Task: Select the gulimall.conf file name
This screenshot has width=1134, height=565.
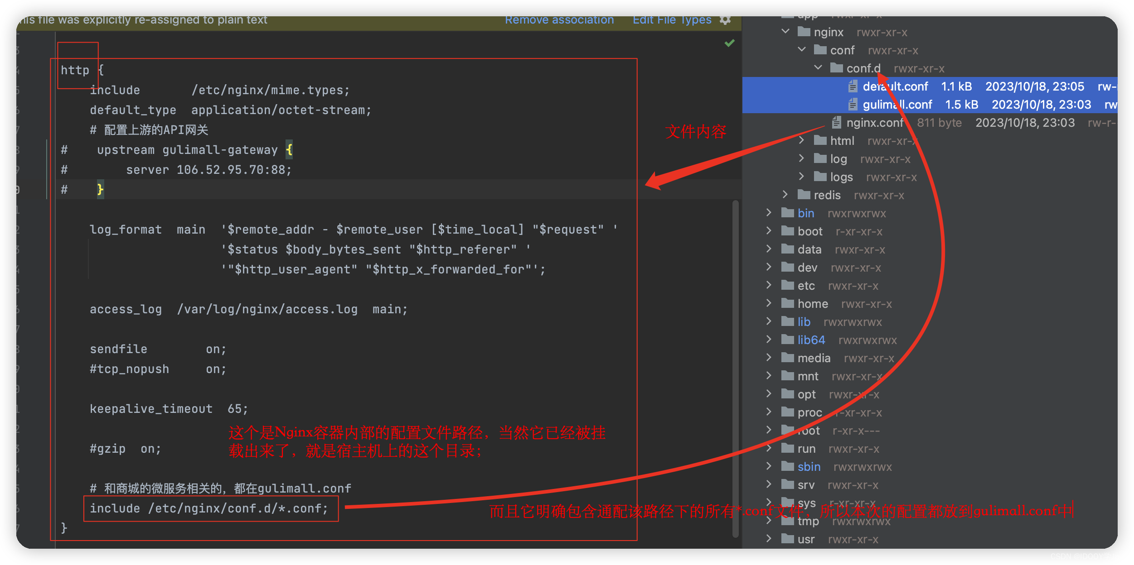Action: point(897,105)
